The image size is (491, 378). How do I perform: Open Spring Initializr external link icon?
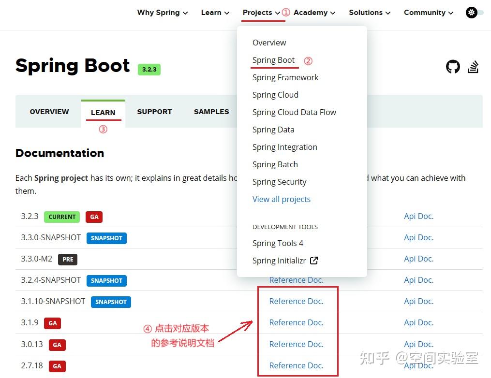[x=313, y=260]
